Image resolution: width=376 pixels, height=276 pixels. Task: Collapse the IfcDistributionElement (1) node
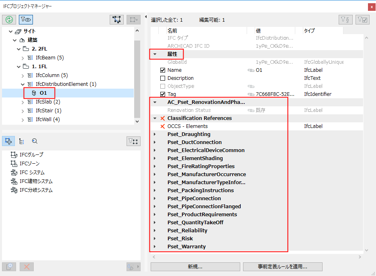23,84
